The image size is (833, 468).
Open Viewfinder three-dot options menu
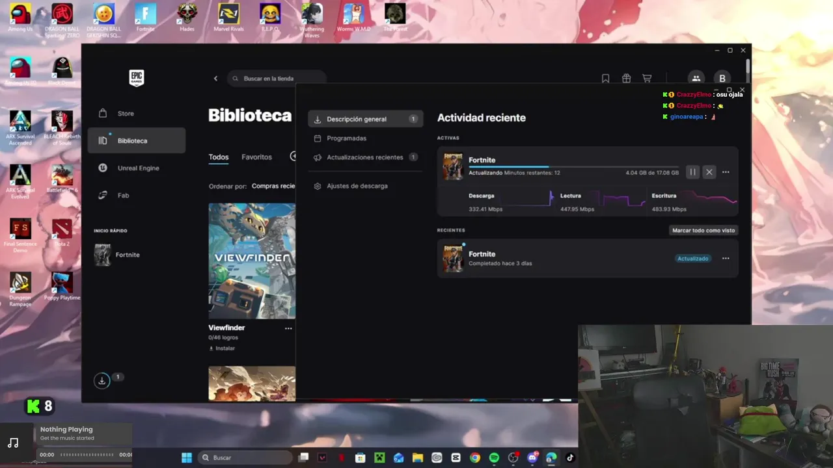pyautogui.click(x=288, y=328)
